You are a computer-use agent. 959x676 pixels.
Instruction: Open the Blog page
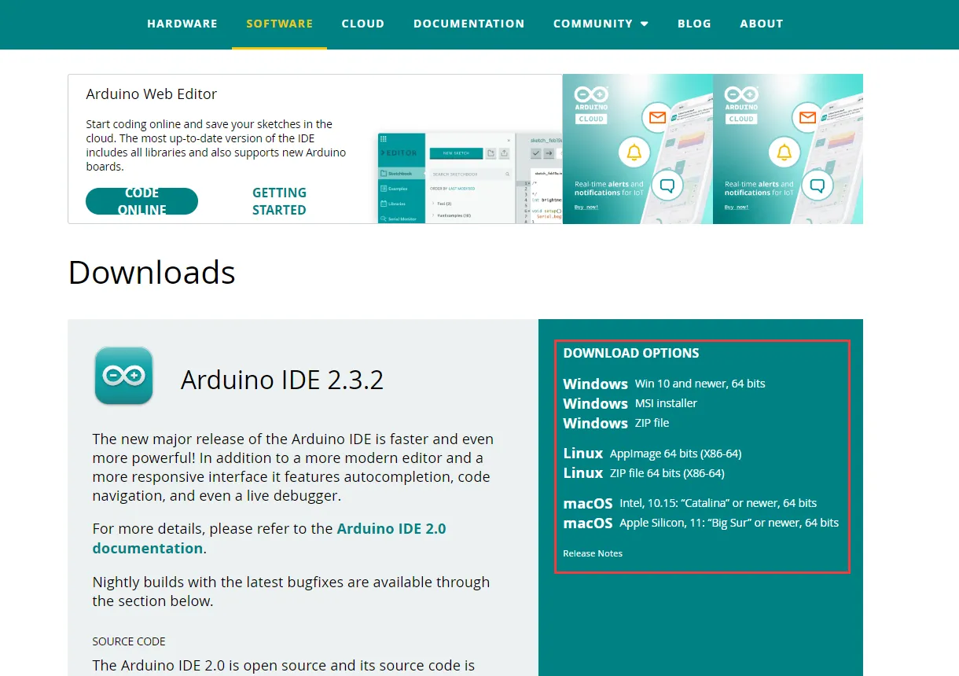click(694, 24)
